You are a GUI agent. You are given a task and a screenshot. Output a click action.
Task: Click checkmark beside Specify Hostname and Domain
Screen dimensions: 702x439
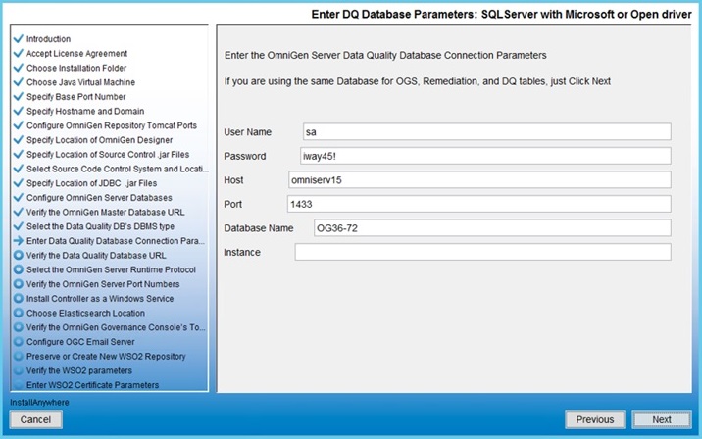tap(19, 111)
